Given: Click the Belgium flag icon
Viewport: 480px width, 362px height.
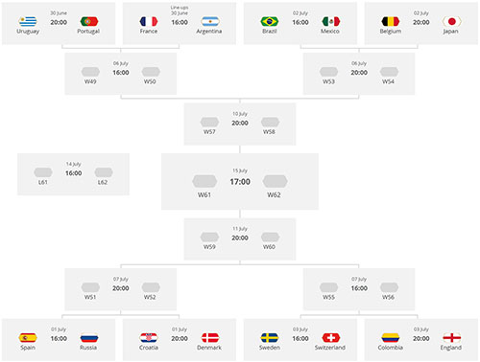Looking at the screenshot, I should coord(391,22).
